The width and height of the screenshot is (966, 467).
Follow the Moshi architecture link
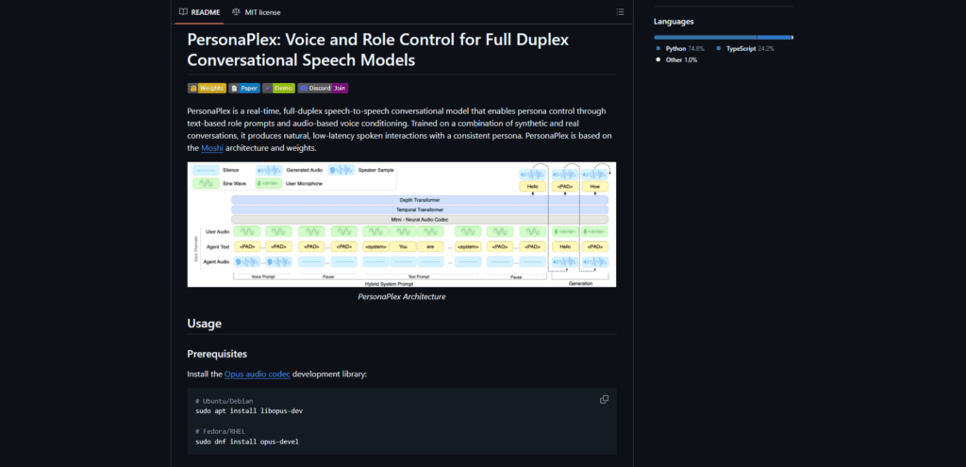212,148
